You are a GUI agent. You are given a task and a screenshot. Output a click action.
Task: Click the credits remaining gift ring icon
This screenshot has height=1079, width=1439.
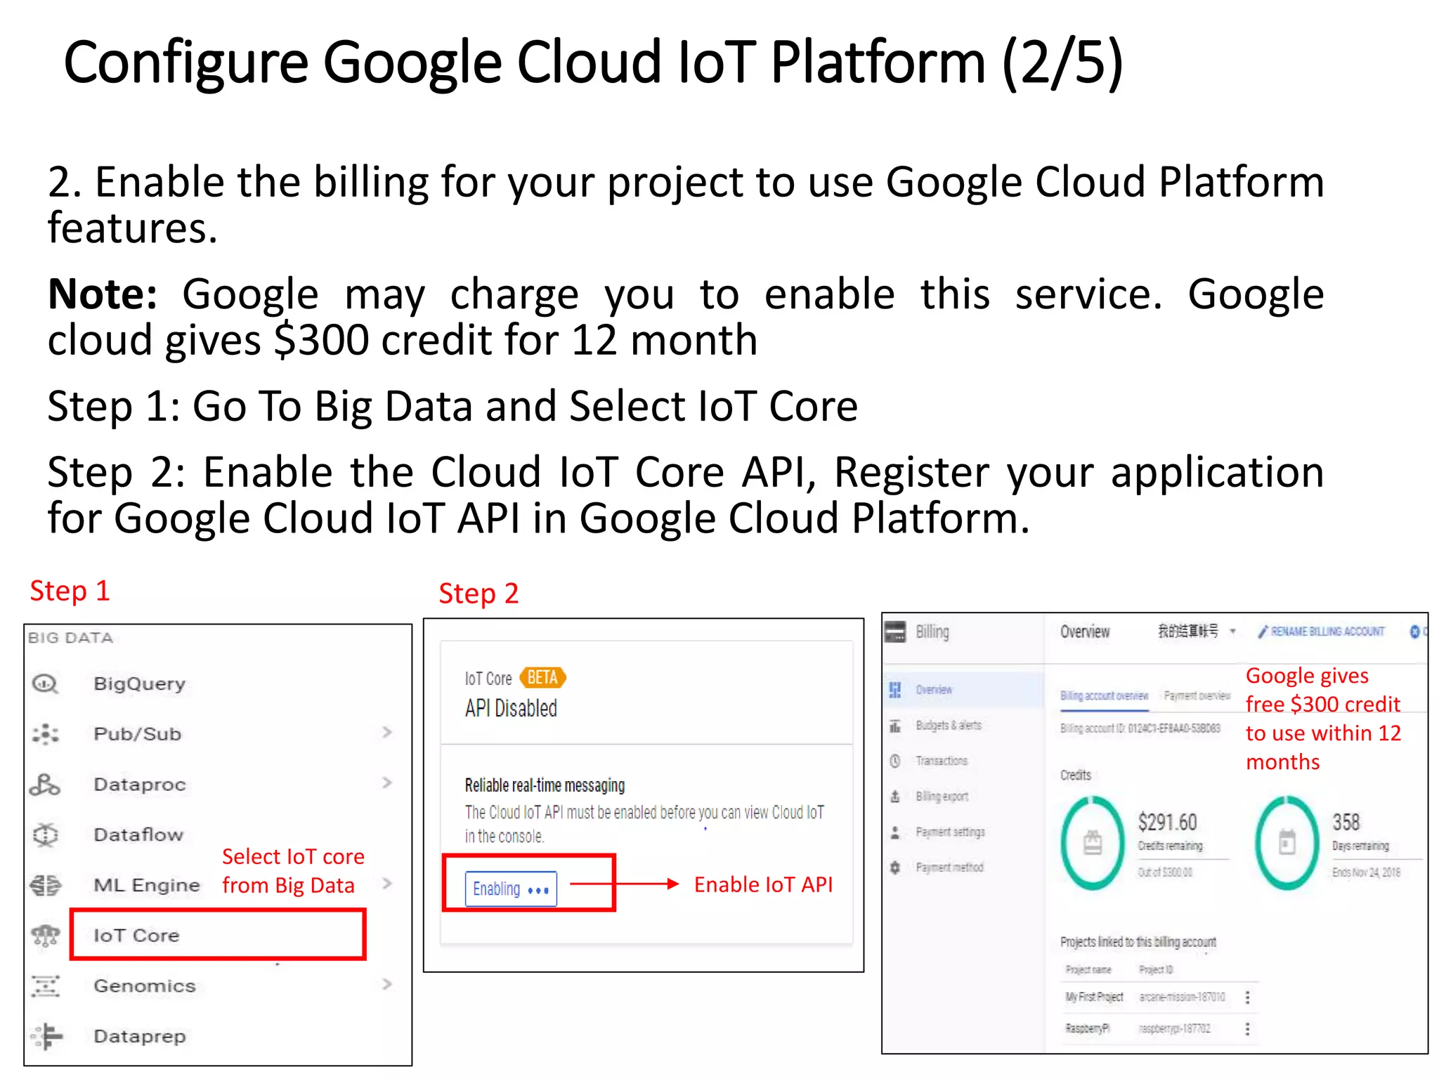(1093, 842)
